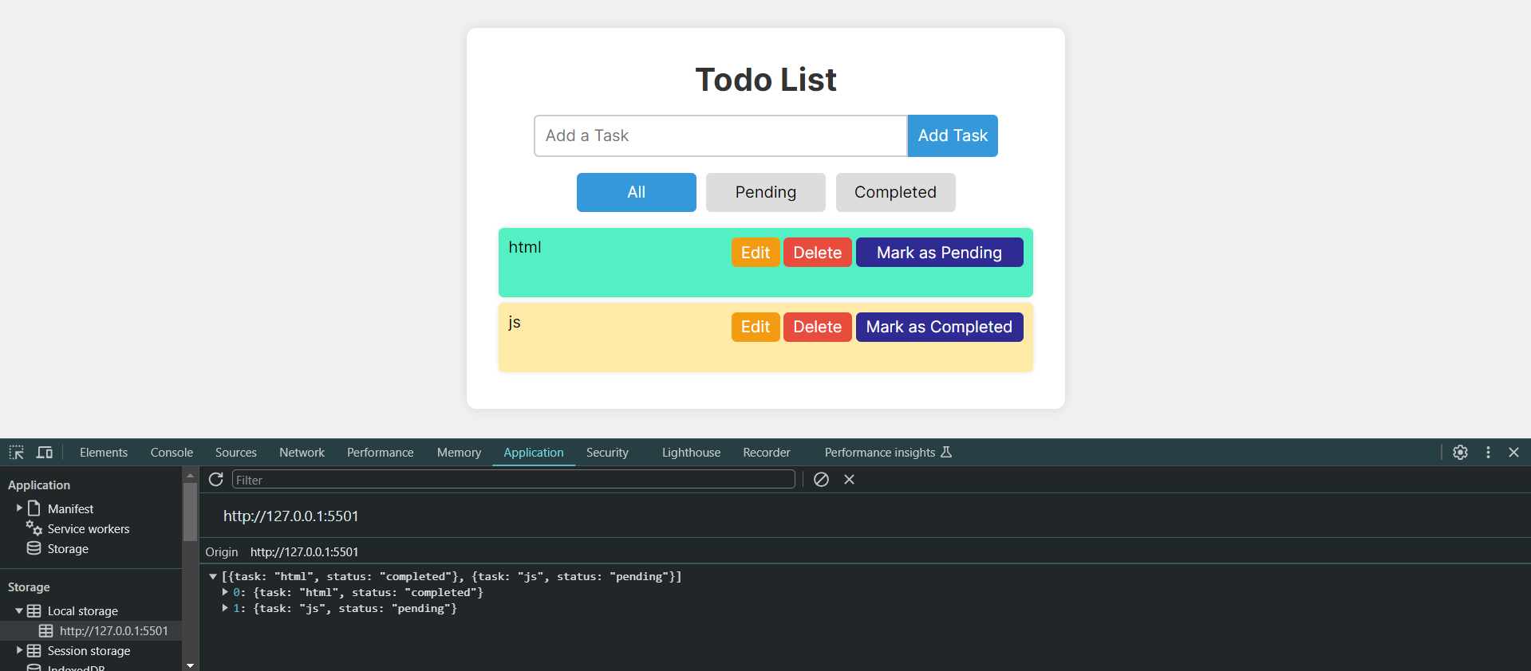Collapse the Local storage tree
Viewport: 1531px width, 671px height.
(19, 611)
